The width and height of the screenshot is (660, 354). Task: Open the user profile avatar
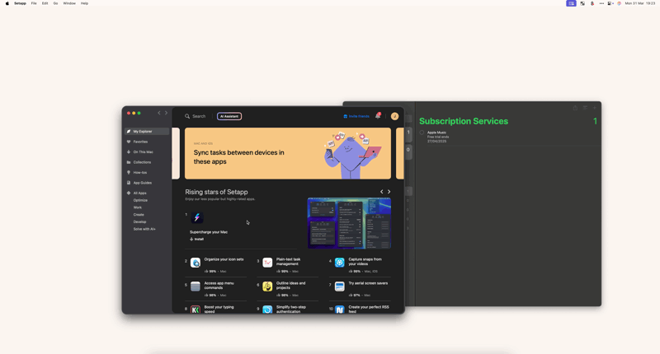[x=394, y=116]
